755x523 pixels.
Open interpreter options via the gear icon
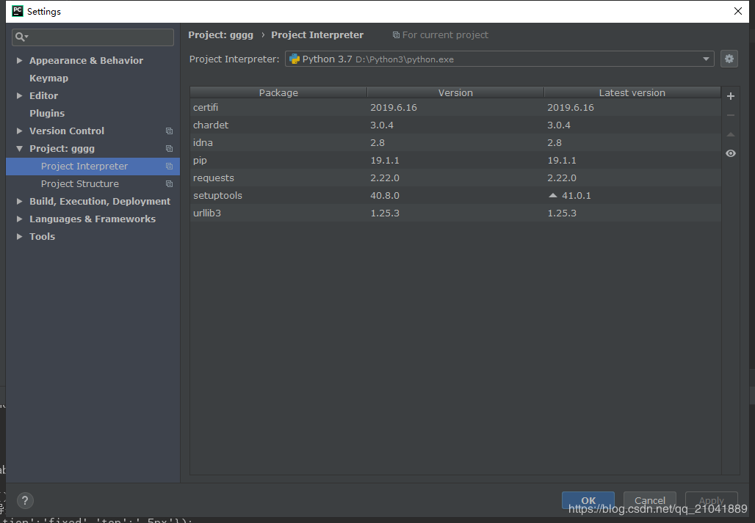[x=729, y=59]
